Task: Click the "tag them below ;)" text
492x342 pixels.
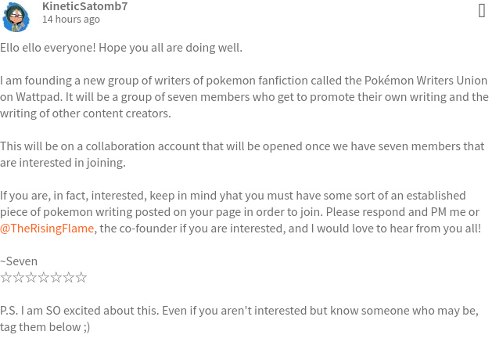Action: click(45, 327)
